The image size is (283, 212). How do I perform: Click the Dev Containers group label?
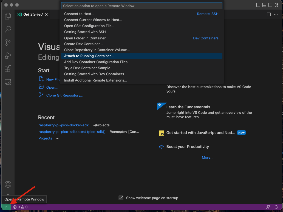coord(206,38)
